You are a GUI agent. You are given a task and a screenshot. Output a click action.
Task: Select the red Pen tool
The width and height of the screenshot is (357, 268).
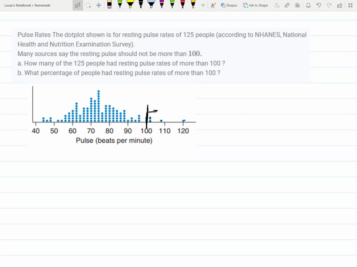(x=183, y=5)
